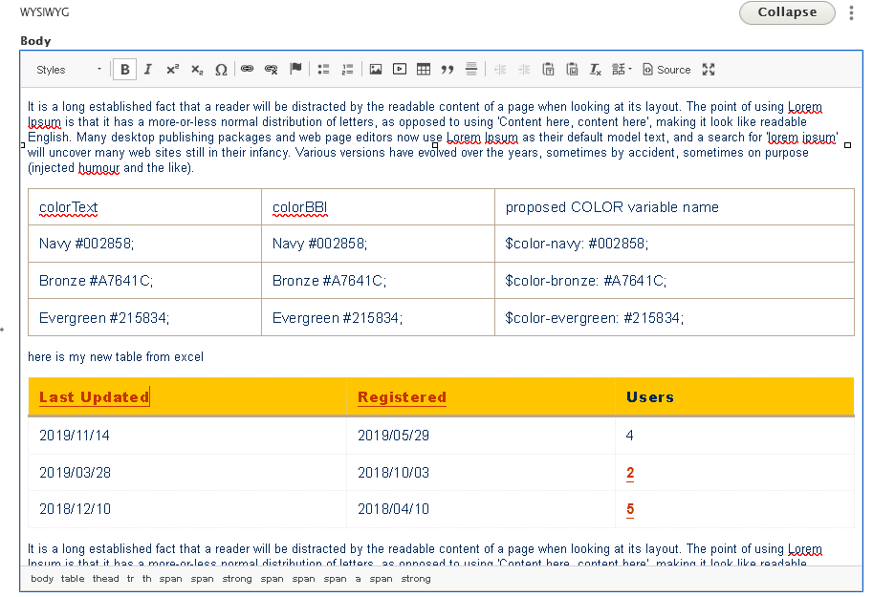The height and width of the screenshot is (597, 873).
Task: Click the Increase Indent icon
Action: point(524,70)
